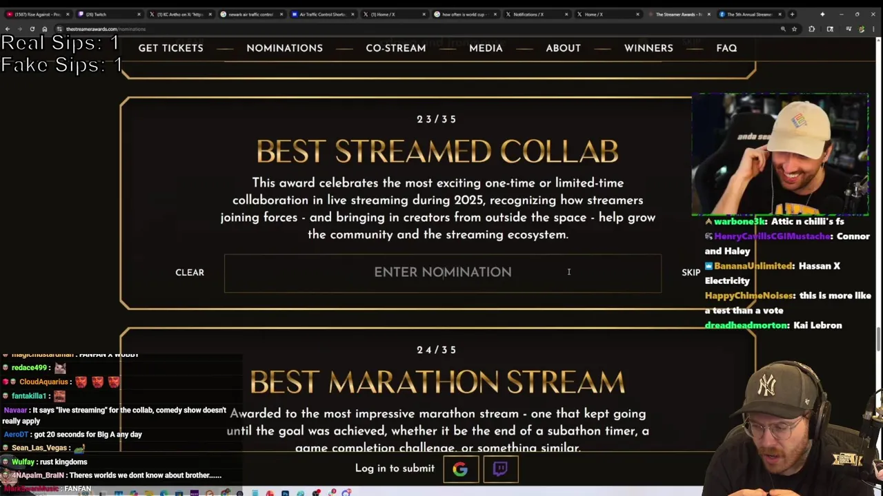Screen dimensions: 883x496
Task: Sign in with the Twitch icon button
Action: click(x=500, y=469)
